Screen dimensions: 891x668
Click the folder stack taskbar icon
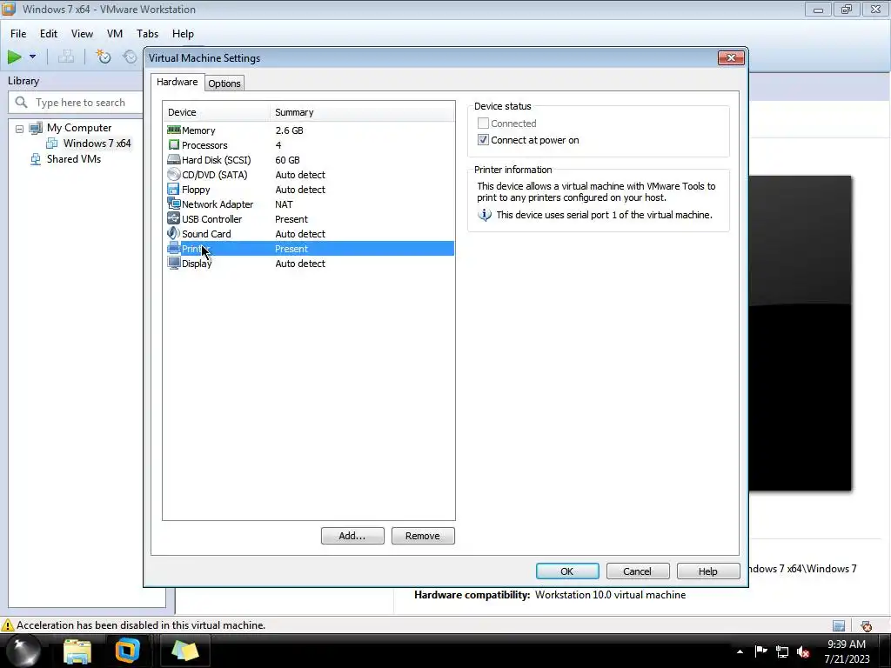[x=184, y=651]
